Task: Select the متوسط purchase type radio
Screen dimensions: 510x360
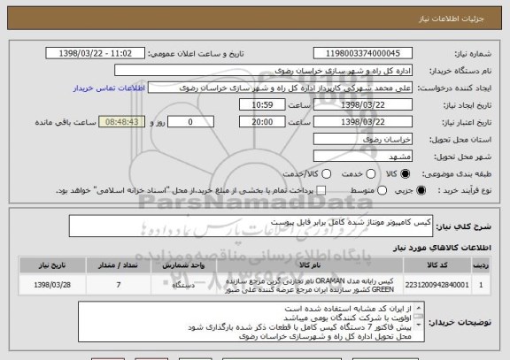Action: 382,190
